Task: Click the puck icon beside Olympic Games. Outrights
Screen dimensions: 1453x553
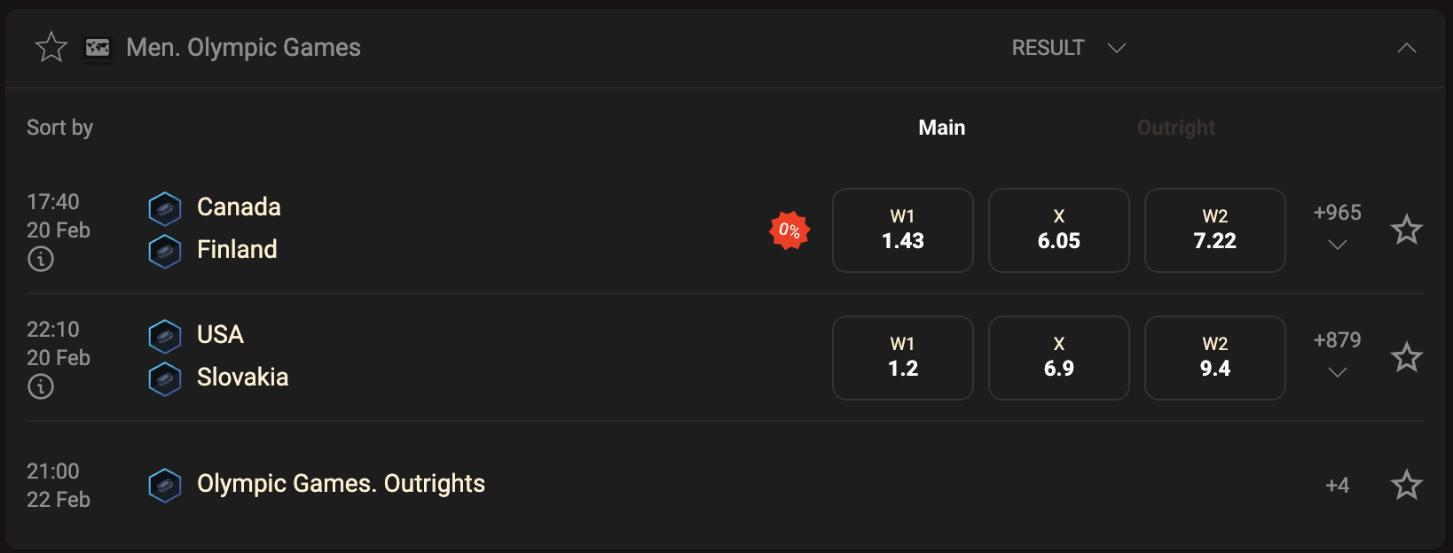Action: 165,485
